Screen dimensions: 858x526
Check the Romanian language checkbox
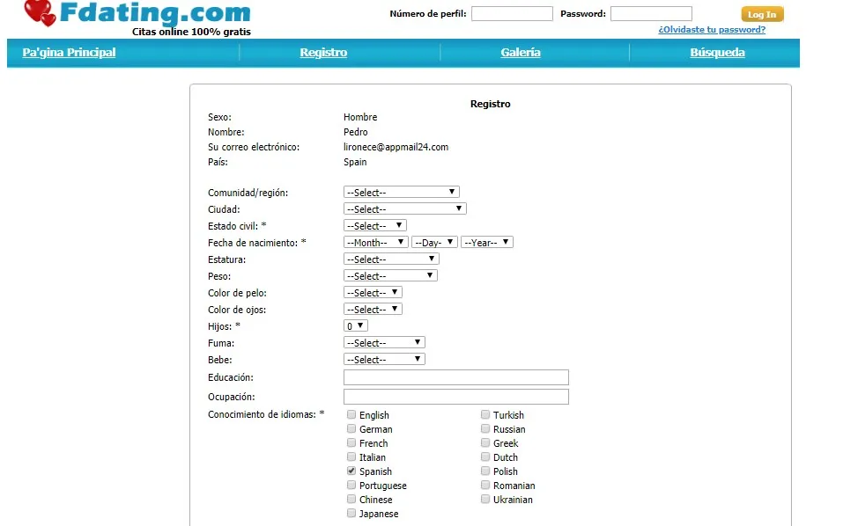tap(485, 485)
